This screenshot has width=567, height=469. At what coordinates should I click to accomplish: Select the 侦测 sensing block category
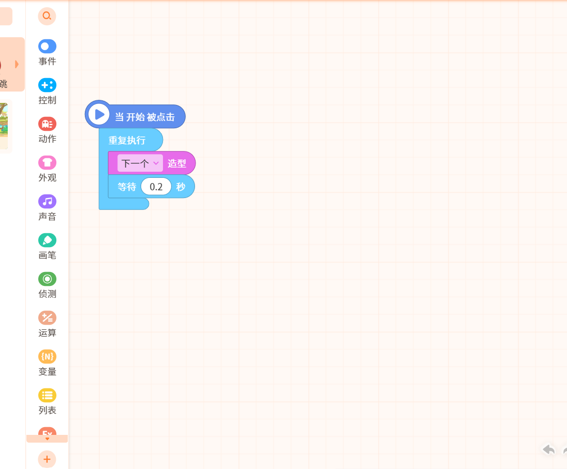(48, 285)
